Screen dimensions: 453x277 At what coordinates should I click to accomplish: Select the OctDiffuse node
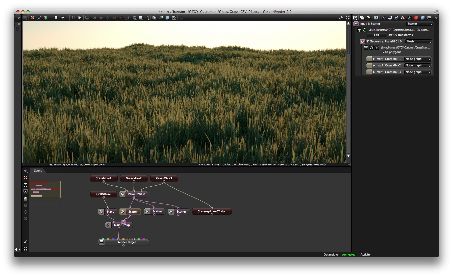point(104,194)
